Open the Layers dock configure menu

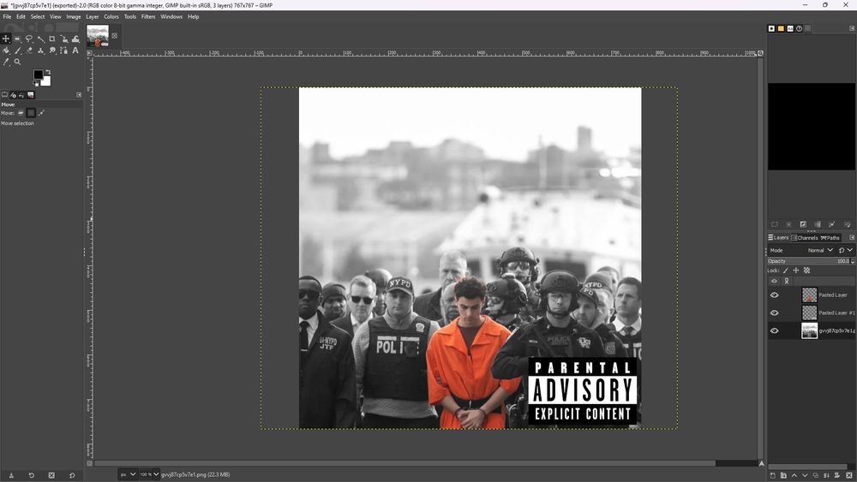tap(852, 237)
